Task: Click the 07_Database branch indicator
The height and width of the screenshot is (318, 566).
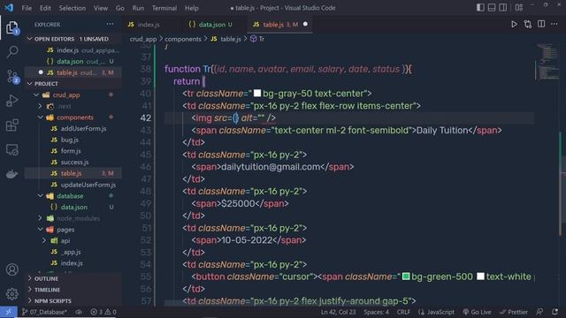Action: click(x=44, y=312)
